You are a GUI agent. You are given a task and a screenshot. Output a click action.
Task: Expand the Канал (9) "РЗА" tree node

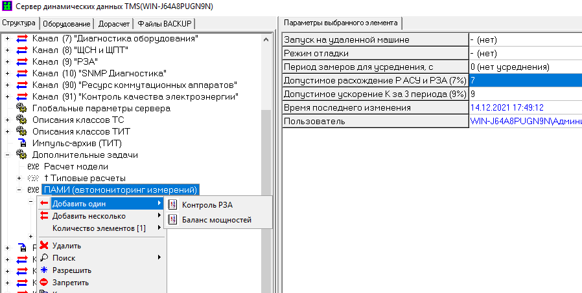pyautogui.click(x=7, y=62)
